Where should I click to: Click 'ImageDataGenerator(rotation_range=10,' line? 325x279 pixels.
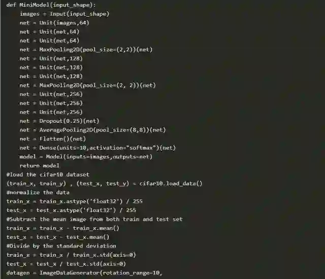pyautogui.click(x=84, y=273)
